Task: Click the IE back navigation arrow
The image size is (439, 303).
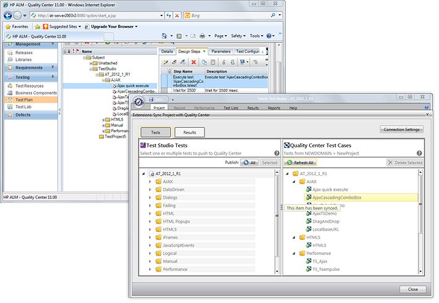Action: pos(8,15)
